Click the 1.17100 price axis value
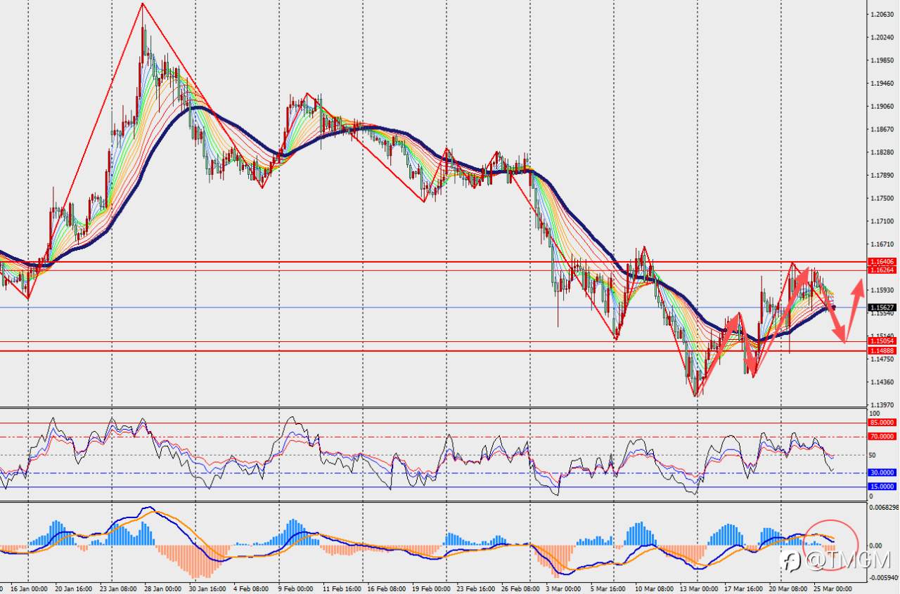This screenshot has height=594, width=900. click(x=883, y=222)
